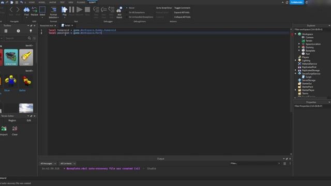Select Never debug errors option
Screen dimensions: 331x186
(x=130, y=8)
